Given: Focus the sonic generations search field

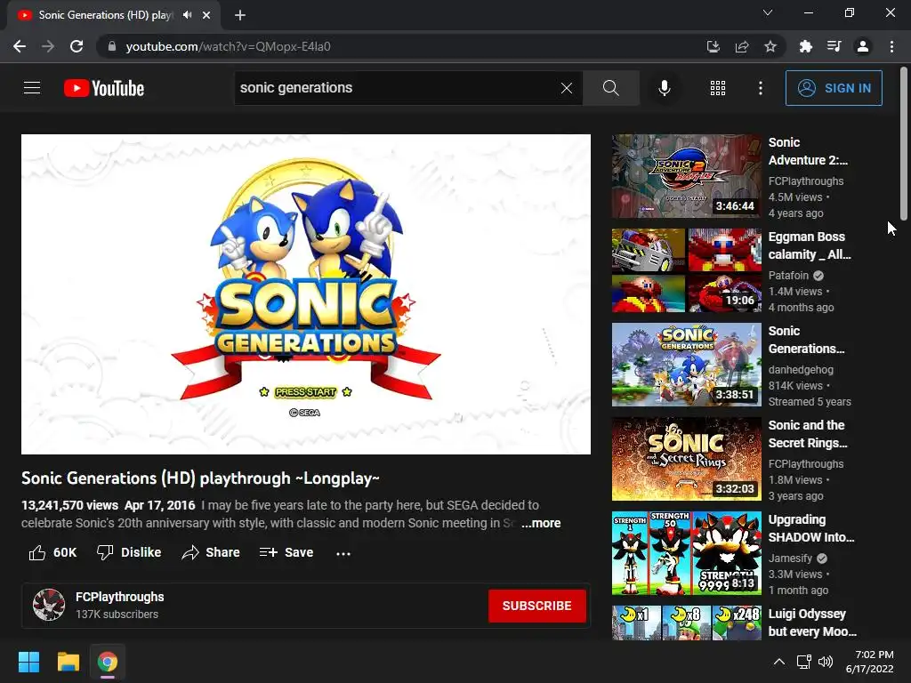Looking at the screenshot, I should coord(395,88).
